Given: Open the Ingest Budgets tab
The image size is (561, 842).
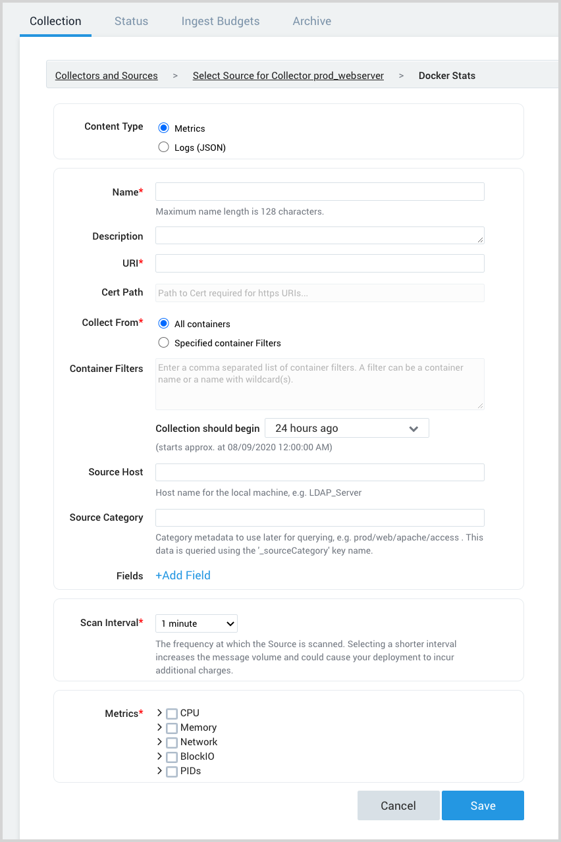Looking at the screenshot, I should click(x=221, y=21).
